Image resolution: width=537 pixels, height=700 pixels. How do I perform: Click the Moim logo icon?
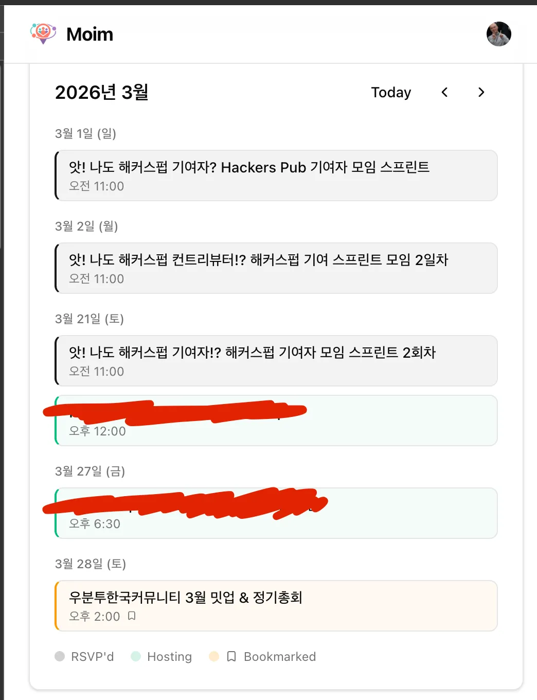[x=43, y=33]
